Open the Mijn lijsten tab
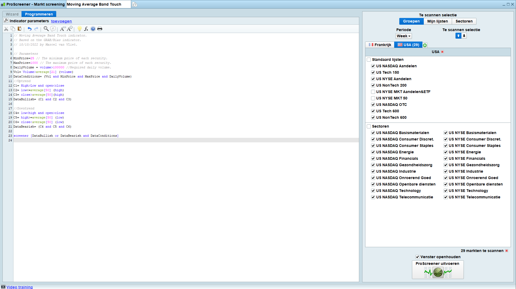The height and width of the screenshot is (289, 516). point(437,21)
